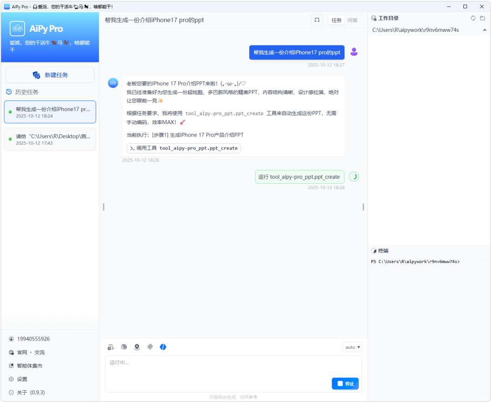The image size is (492, 403).
Task: Click the blue user message bubble
Action: (297, 52)
